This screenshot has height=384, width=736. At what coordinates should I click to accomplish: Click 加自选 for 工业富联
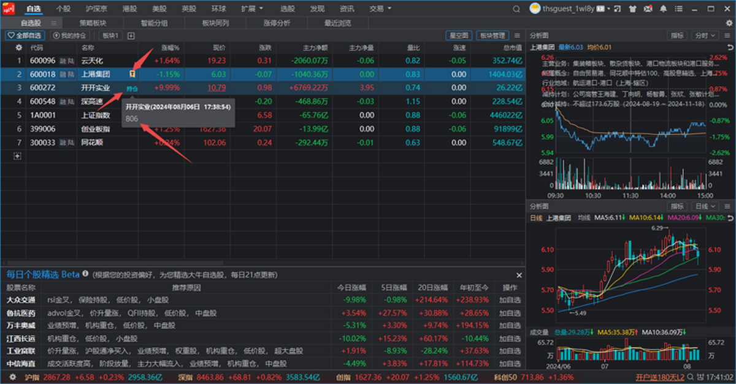tap(510, 351)
